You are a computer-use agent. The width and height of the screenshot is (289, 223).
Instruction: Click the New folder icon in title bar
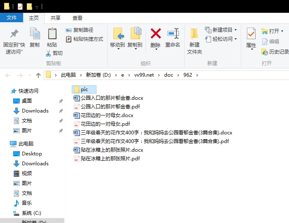point(29,7)
